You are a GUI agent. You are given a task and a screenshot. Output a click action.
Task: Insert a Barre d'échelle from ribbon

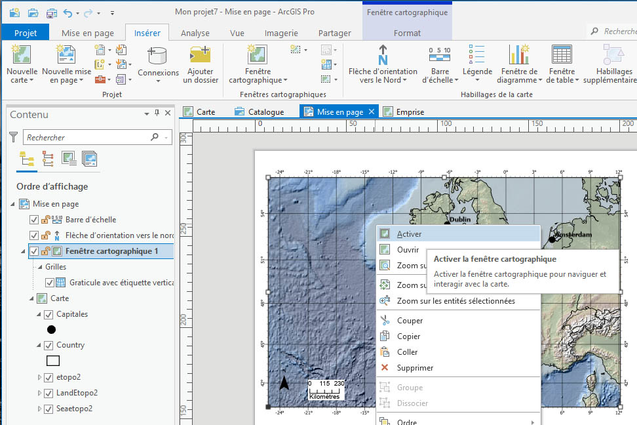[438, 55]
